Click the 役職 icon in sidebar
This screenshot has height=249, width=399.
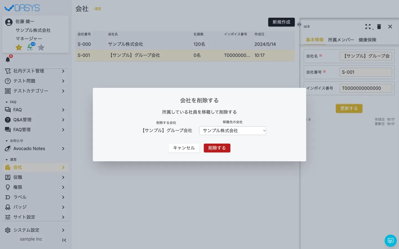point(8,177)
